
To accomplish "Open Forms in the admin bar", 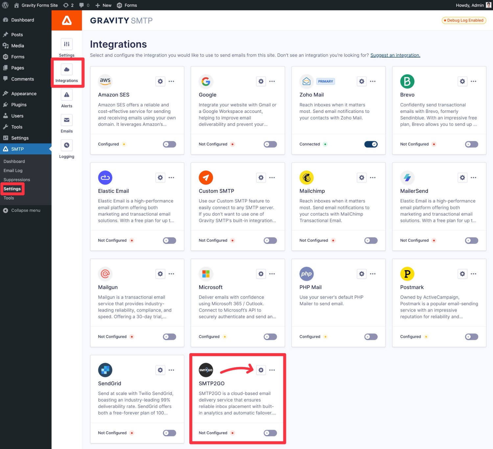I will (x=127, y=5).
